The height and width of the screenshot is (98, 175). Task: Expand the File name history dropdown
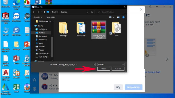94,64
